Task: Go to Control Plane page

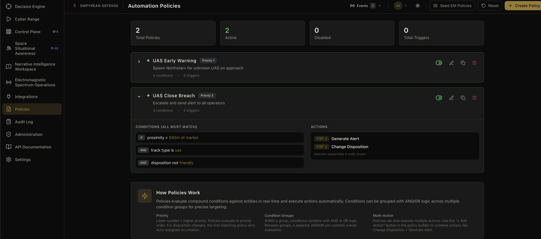Action: point(32,32)
